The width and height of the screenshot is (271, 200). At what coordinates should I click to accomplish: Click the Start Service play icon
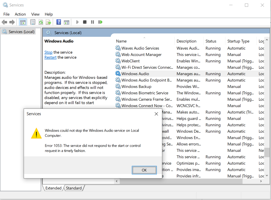(x=77, y=22)
